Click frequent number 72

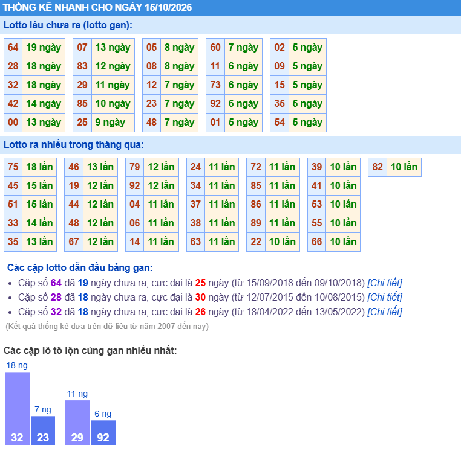tap(256, 167)
